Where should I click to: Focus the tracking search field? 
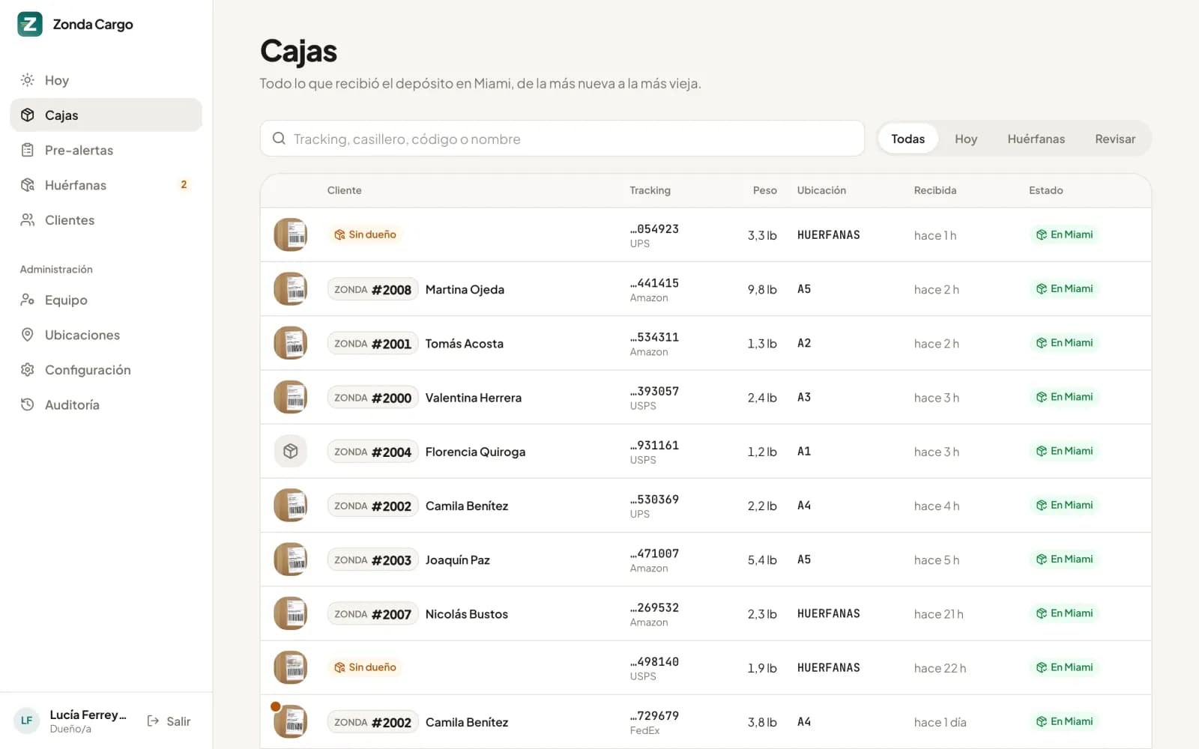(x=562, y=139)
